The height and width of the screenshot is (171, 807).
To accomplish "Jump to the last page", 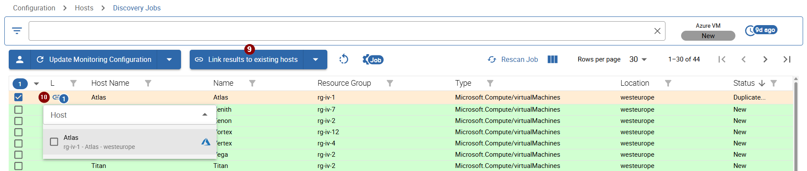I will pyautogui.click(x=787, y=59).
